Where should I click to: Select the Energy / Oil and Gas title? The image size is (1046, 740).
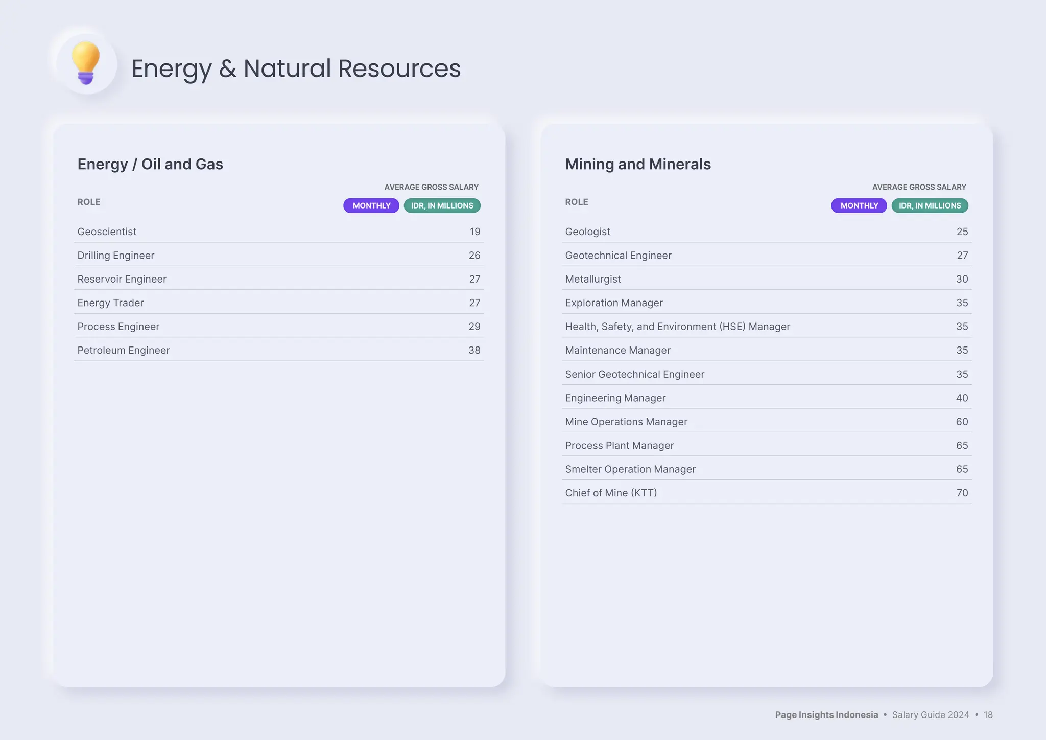tap(150, 164)
